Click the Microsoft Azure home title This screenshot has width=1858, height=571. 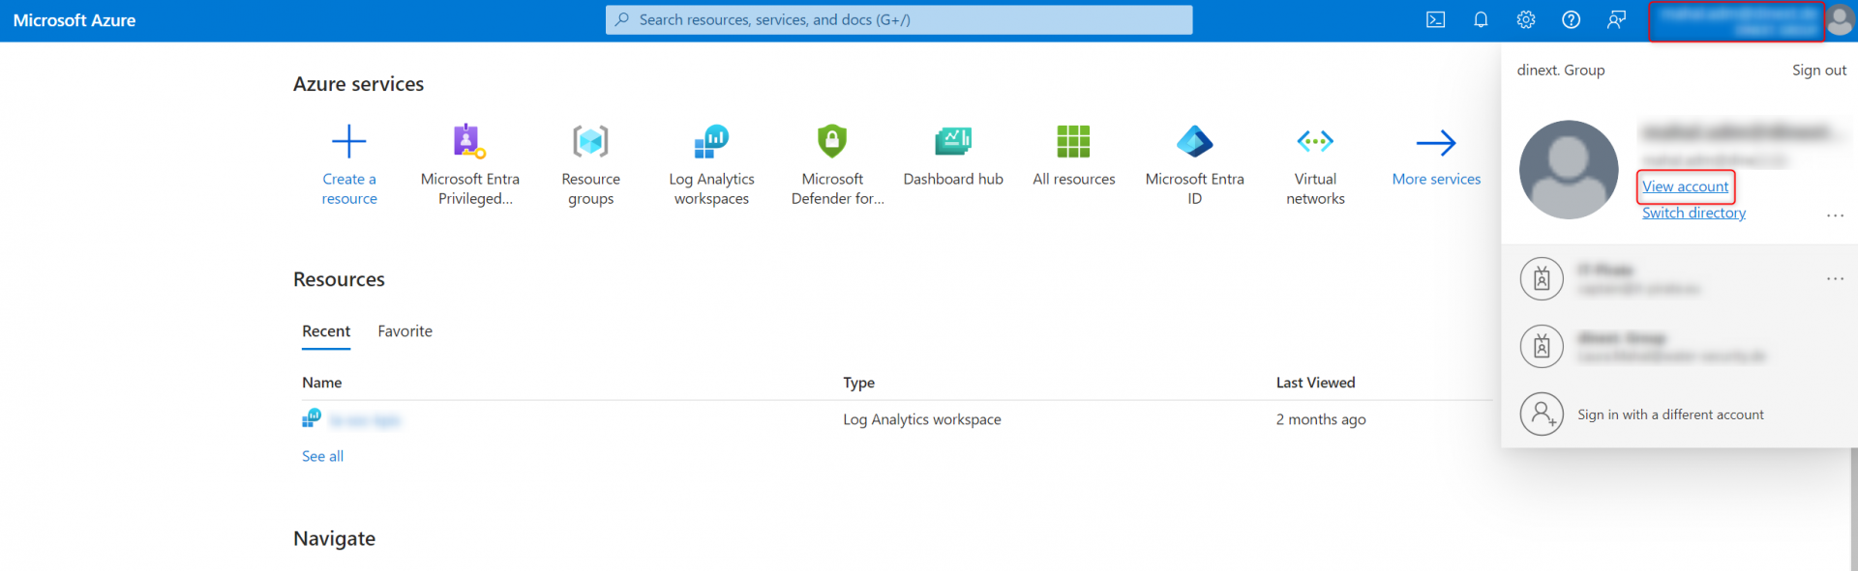75,20
